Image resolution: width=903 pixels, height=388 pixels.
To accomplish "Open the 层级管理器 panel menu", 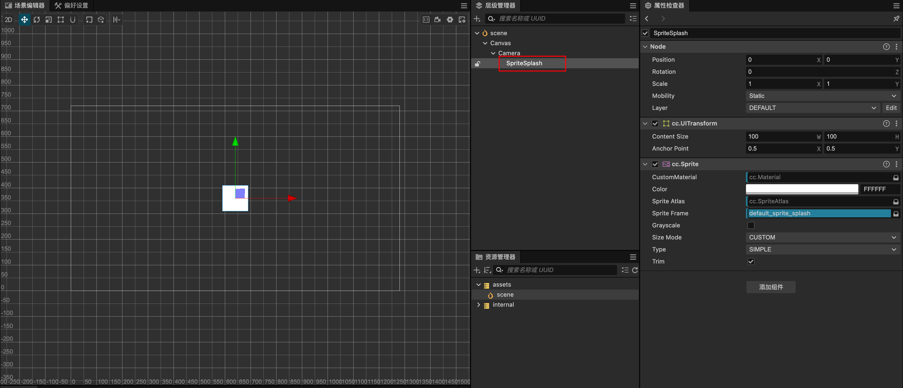I will coord(633,6).
